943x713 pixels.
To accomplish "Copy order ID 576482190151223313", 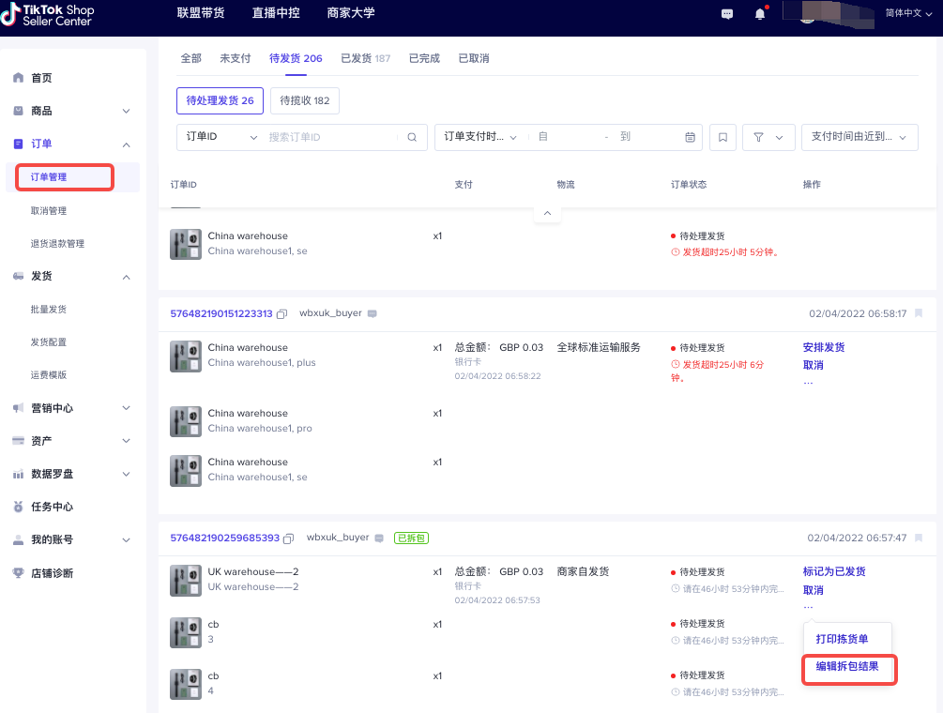I will [x=281, y=313].
